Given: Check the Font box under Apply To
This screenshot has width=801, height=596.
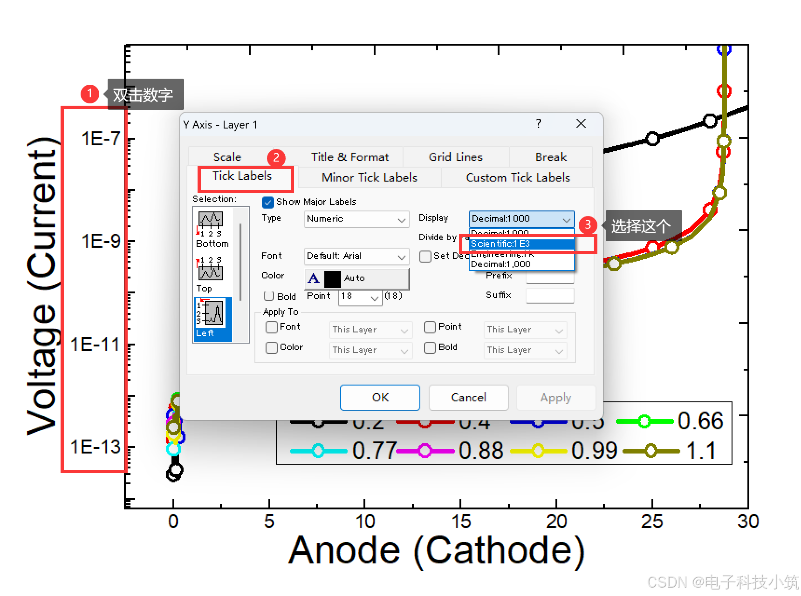Looking at the screenshot, I should [x=272, y=327].
